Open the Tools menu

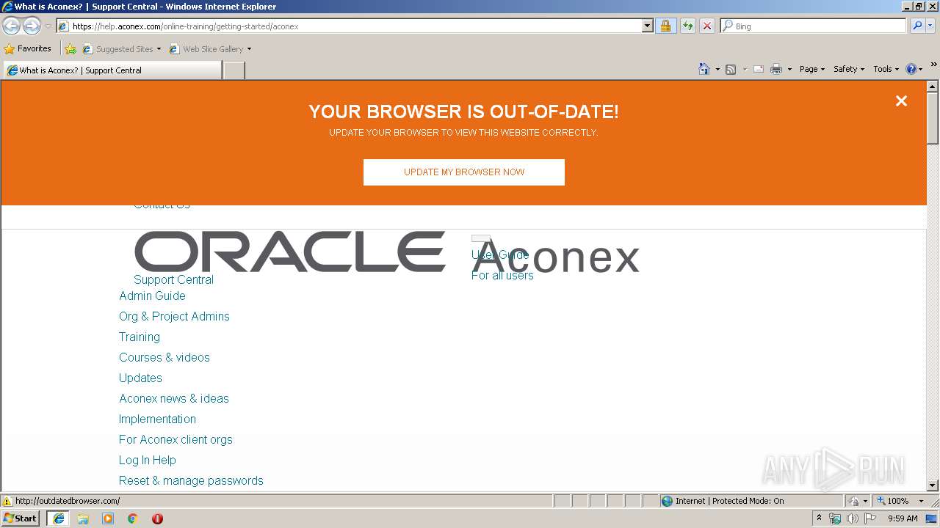pyautogui.click(x=886, y=69)
